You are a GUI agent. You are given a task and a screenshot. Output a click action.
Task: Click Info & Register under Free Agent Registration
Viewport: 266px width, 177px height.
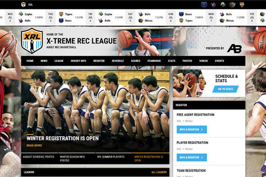coord(192,130)
